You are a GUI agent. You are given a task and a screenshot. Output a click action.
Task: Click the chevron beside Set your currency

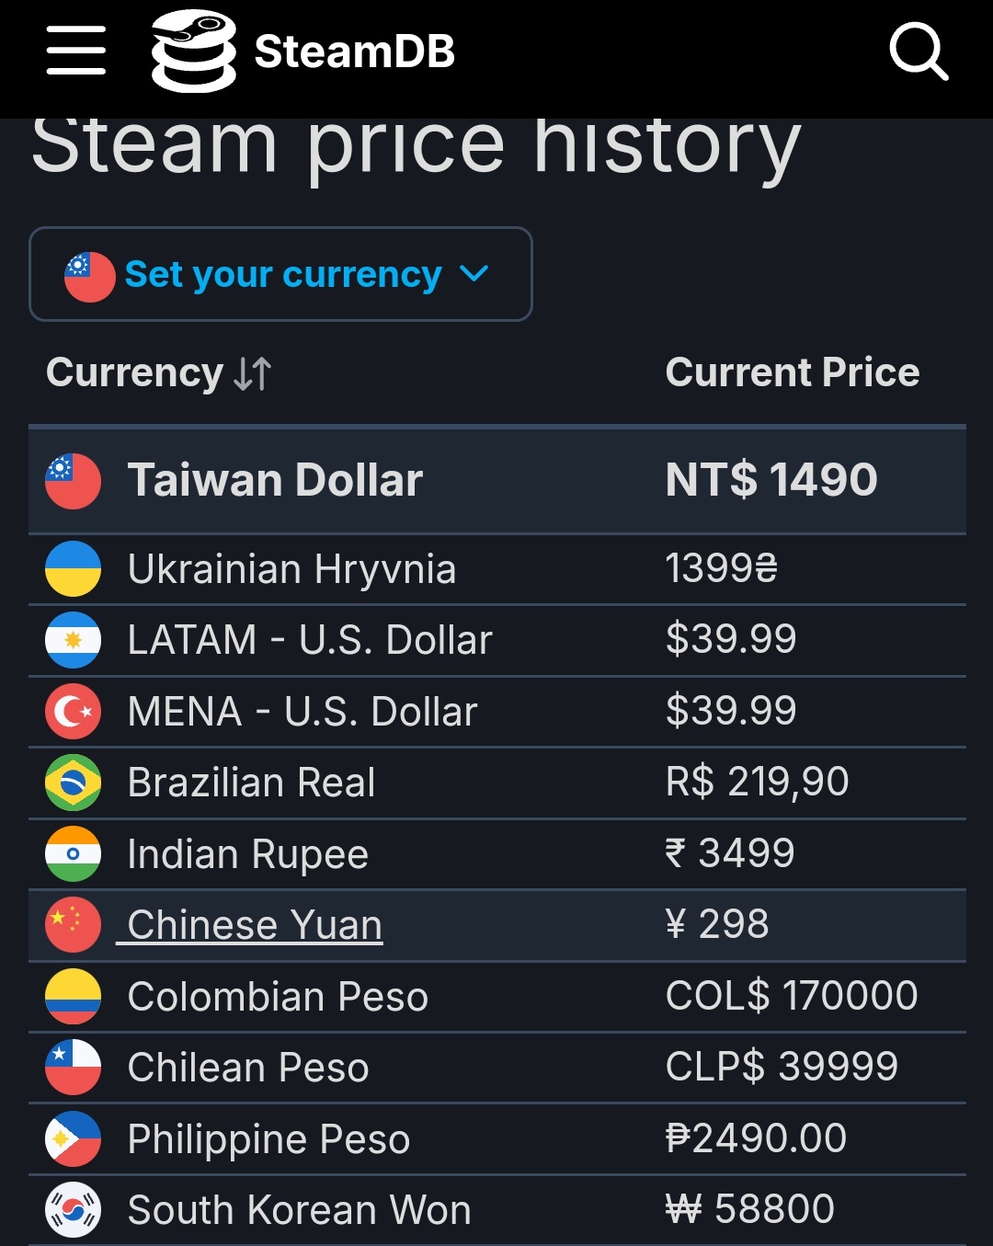pos(474,273)
